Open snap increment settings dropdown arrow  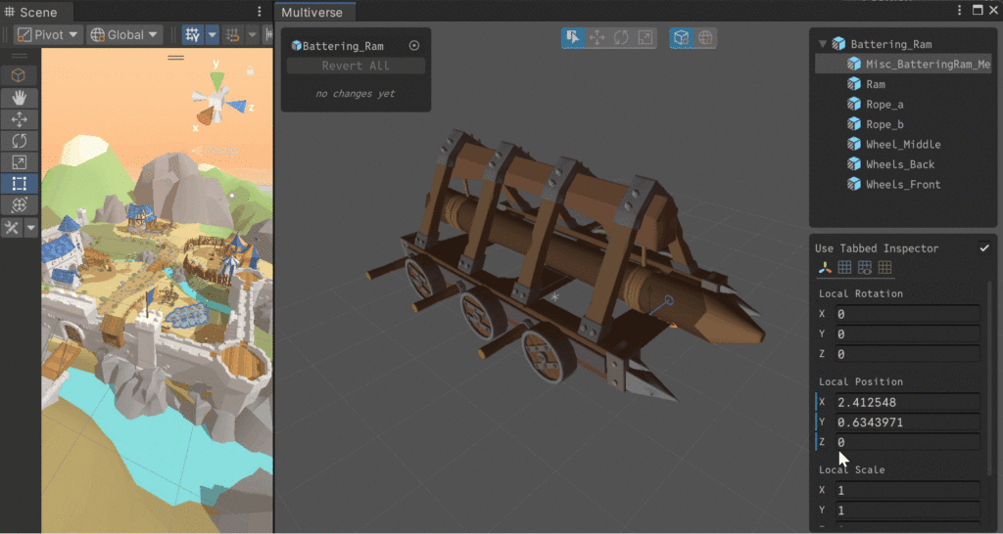[x=253, y=34]
